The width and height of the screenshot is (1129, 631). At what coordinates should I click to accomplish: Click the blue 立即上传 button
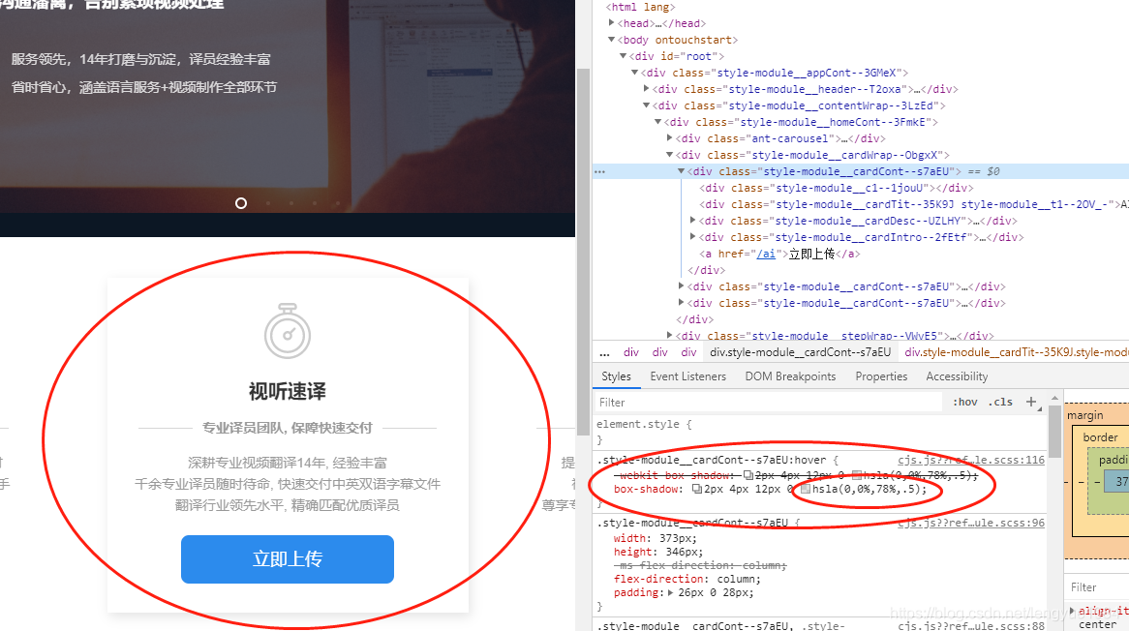click(x=288, y=559)
